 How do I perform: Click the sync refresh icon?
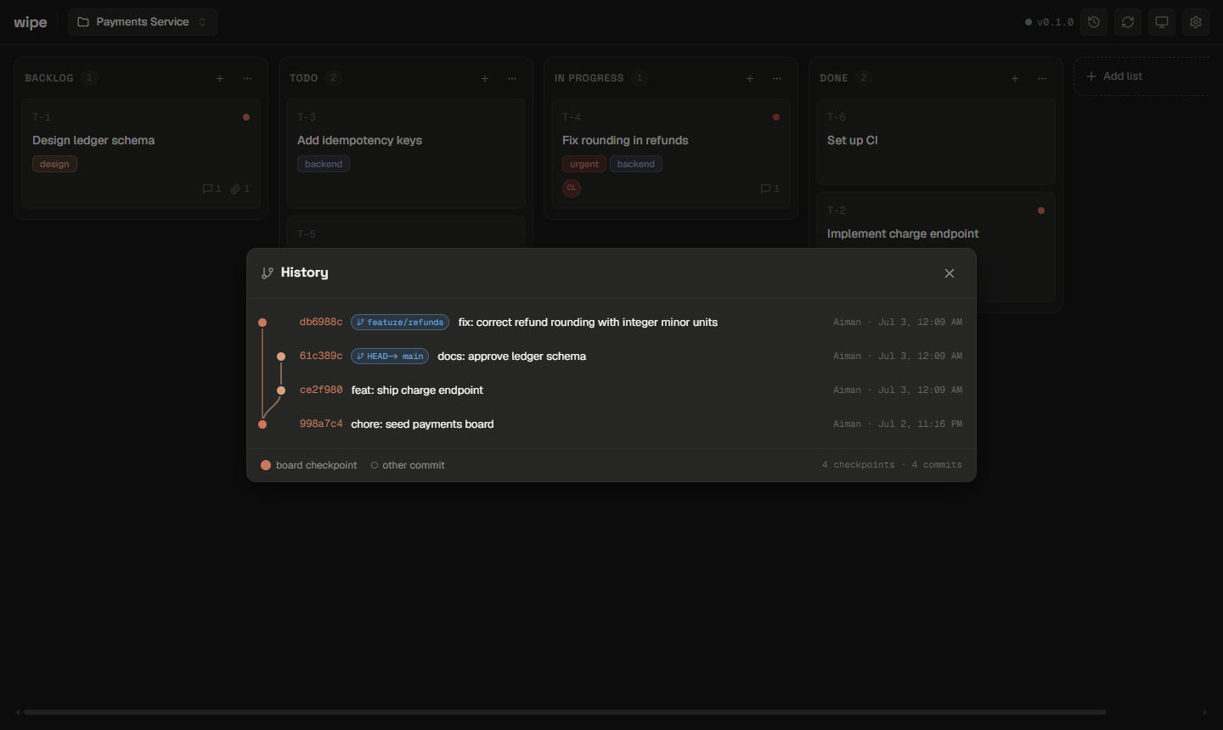point(1128,22)
